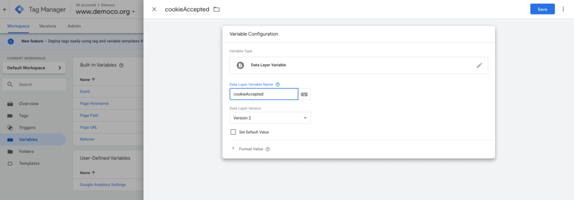Open the Page URL variable
This screenshot has width=574, height=200.
click(89, 127)
